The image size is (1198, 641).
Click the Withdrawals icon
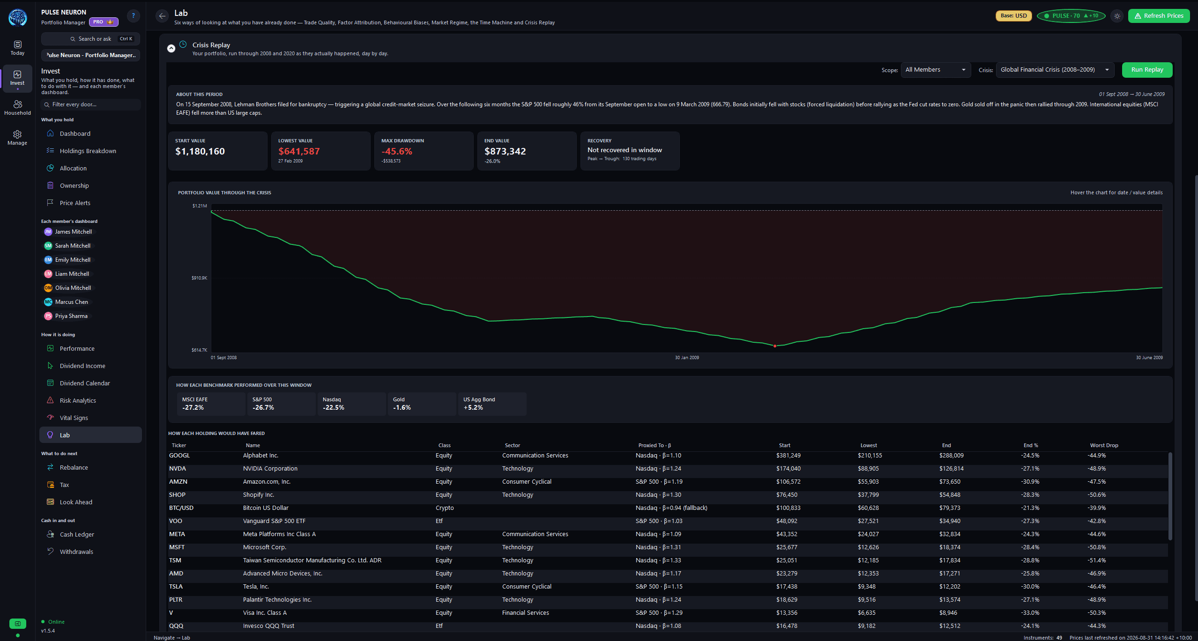coord(50,552)
